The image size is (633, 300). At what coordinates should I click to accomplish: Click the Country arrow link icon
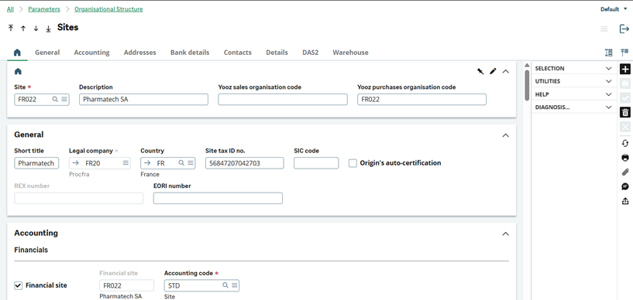147,163
